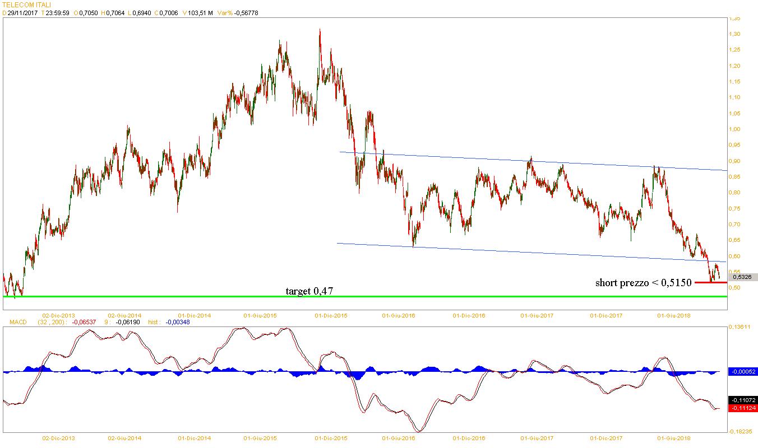
Task: Click the 29/11/2017 date in the header
Action: (x=22, y=13)
